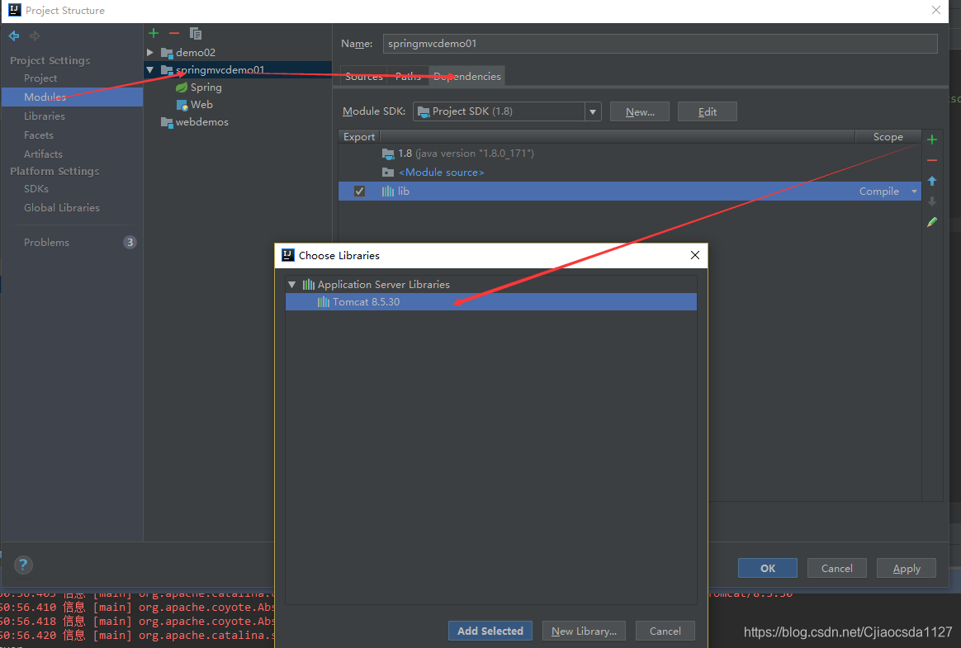The height and width of the screenshot is (648, 961).
Task: Click the Apply button
Action: pyautogui.click(x=907, y=568)
